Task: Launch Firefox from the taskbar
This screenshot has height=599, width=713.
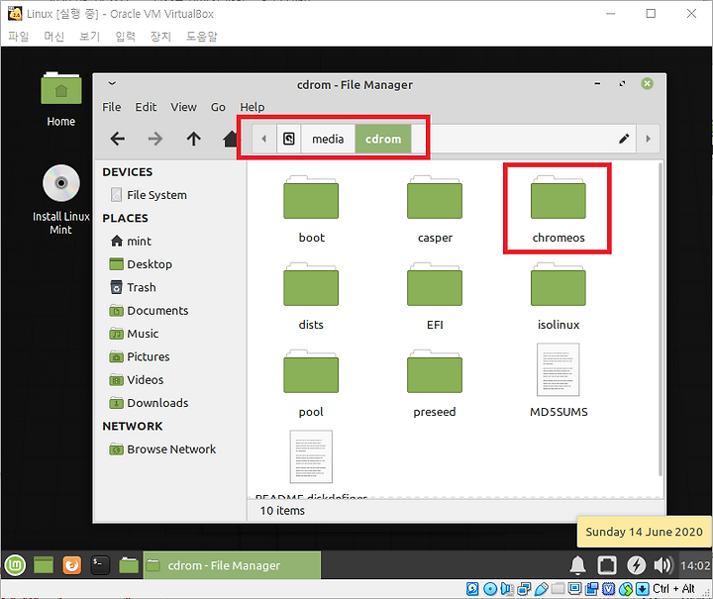Action: [x=72, y=565]
